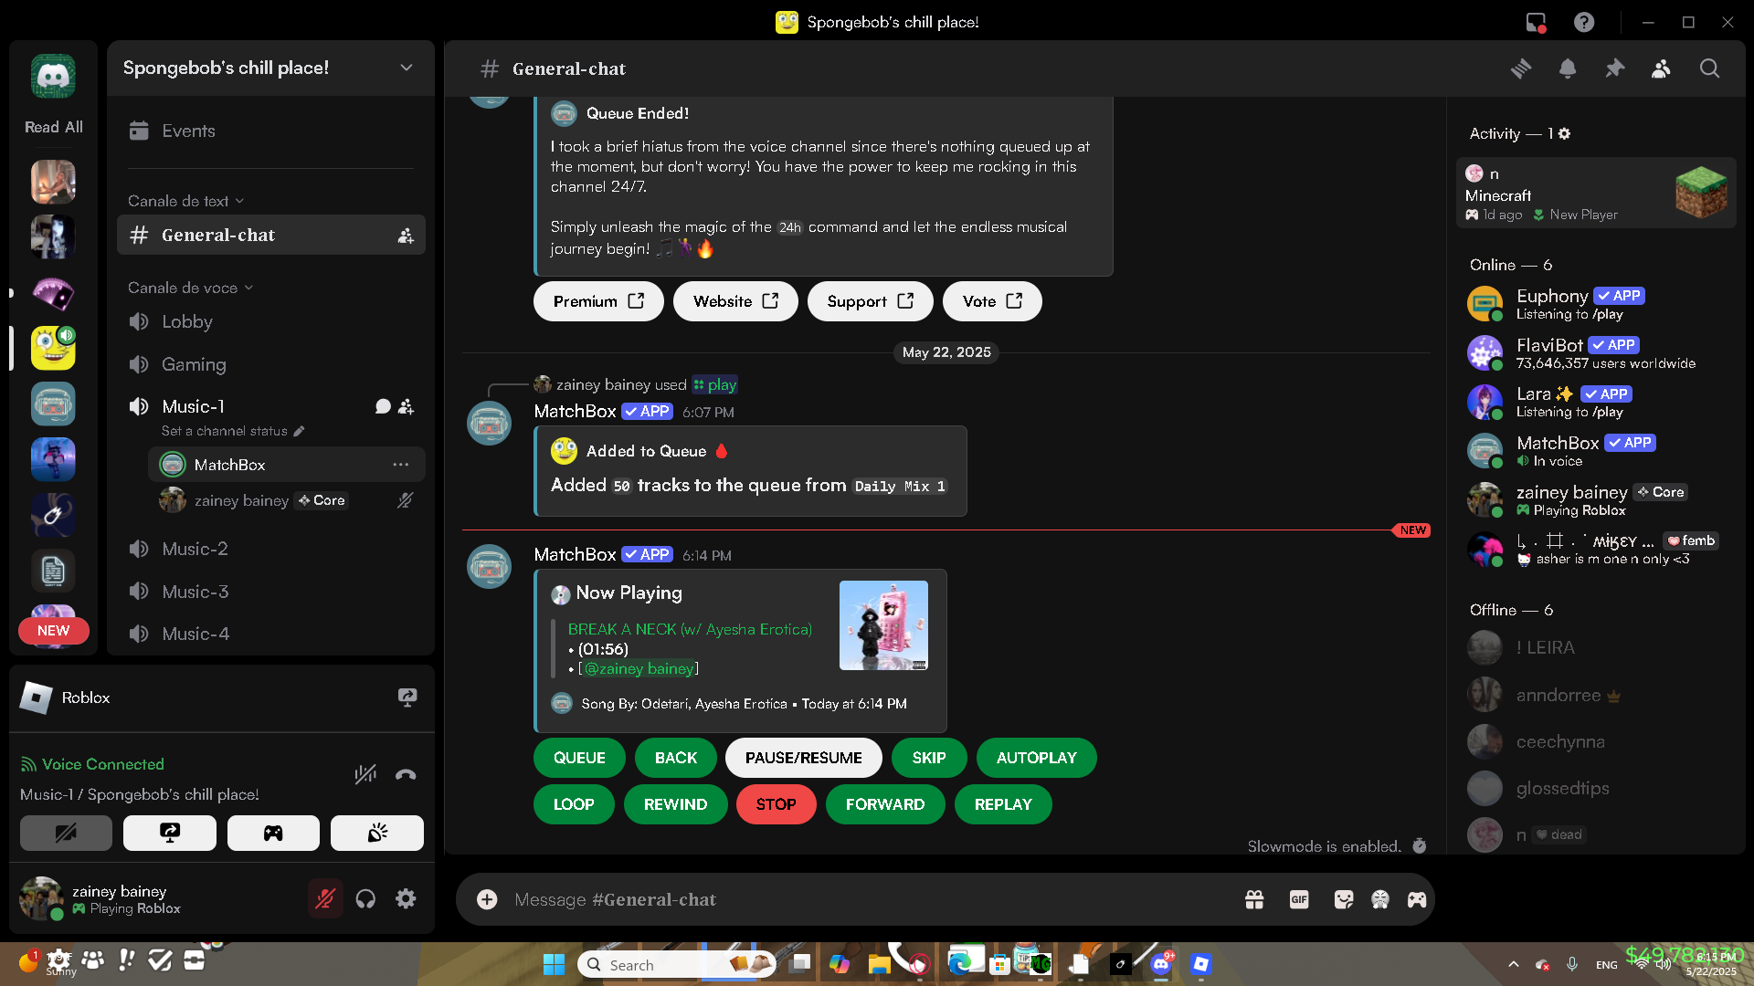Image resolution: width=1754 pixels, height=986 pixels.
Task: Show pinned messages
Action: click(1614, 68)
